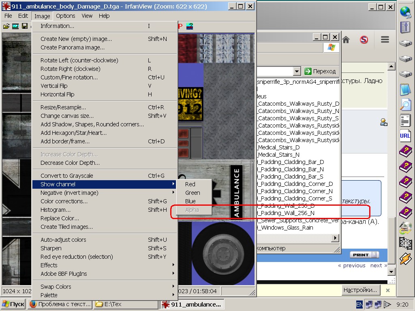Click the palm tree picture toolbar icon

(190, 26)
